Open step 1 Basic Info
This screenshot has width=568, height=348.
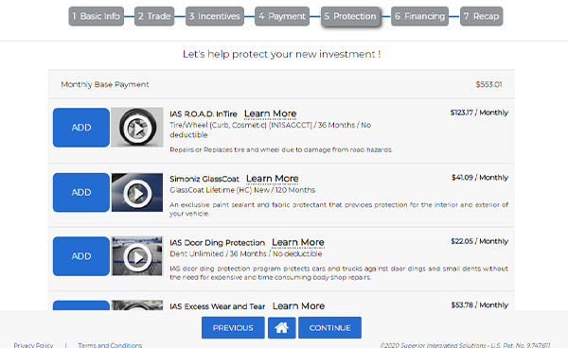point(96,16)
